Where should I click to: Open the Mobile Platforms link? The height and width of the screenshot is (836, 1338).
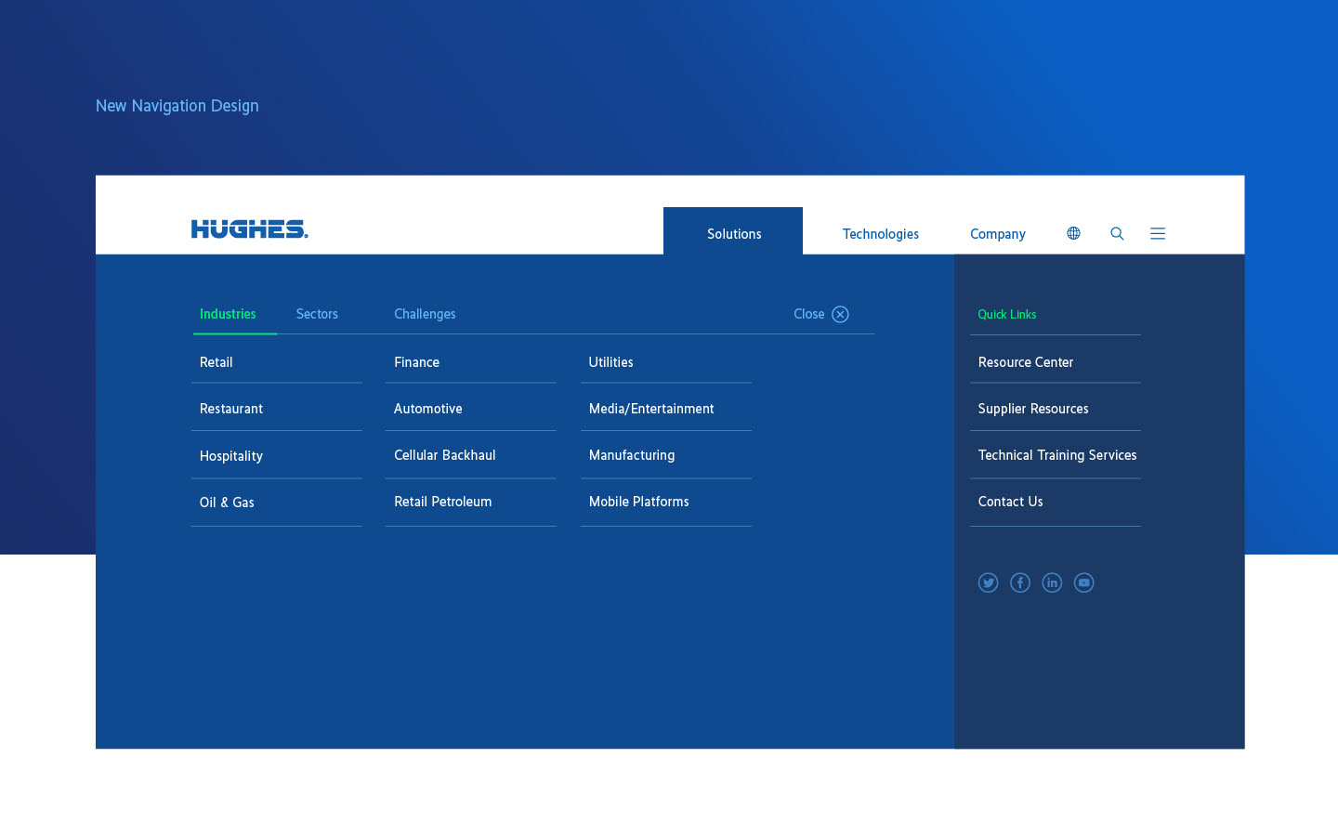(639, 502)
